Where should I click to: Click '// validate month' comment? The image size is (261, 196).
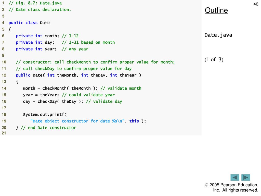point(121,88)
